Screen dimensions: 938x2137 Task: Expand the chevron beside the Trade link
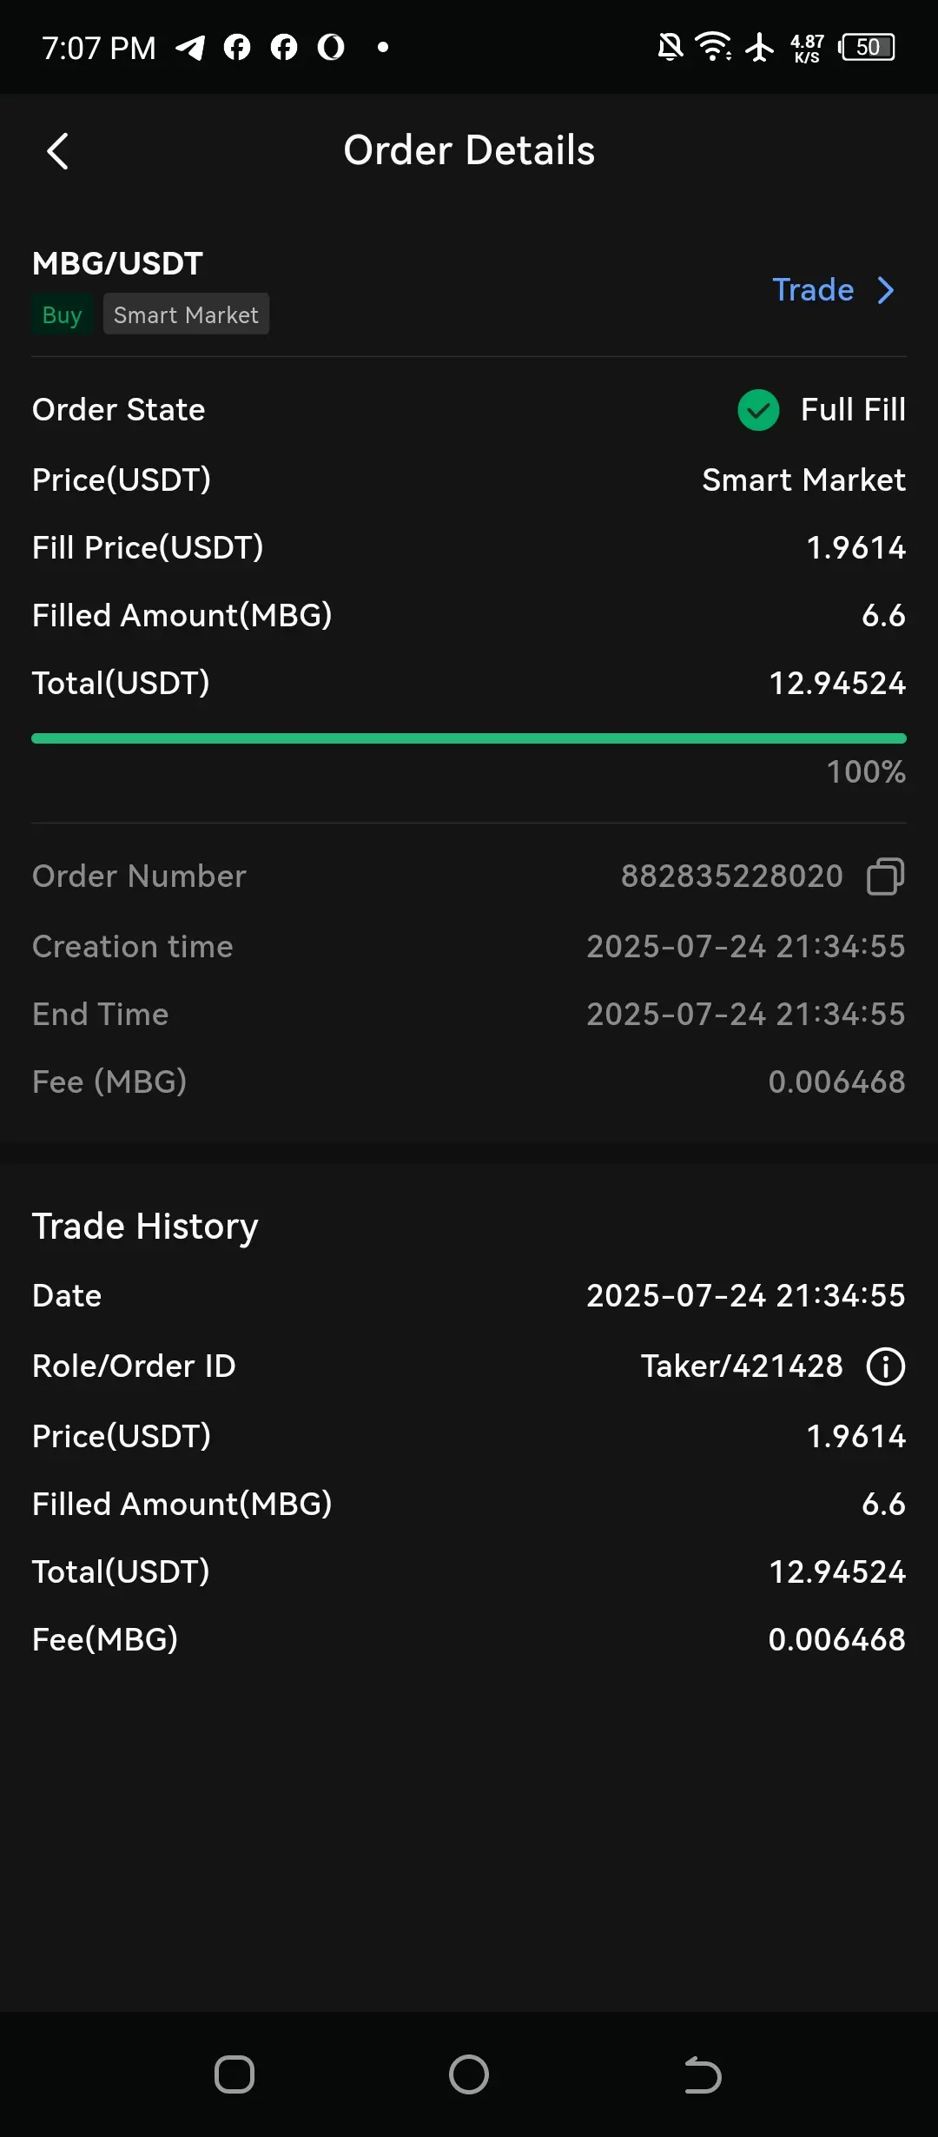click(885, 290)
